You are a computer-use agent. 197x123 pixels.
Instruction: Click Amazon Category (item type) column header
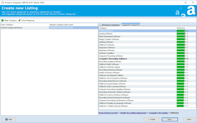click(74, 25)
